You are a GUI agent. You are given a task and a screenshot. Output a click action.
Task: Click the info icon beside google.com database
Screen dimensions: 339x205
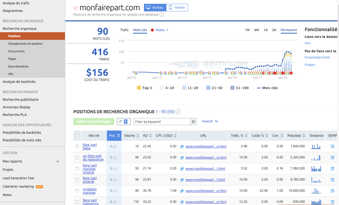[162, 15]
